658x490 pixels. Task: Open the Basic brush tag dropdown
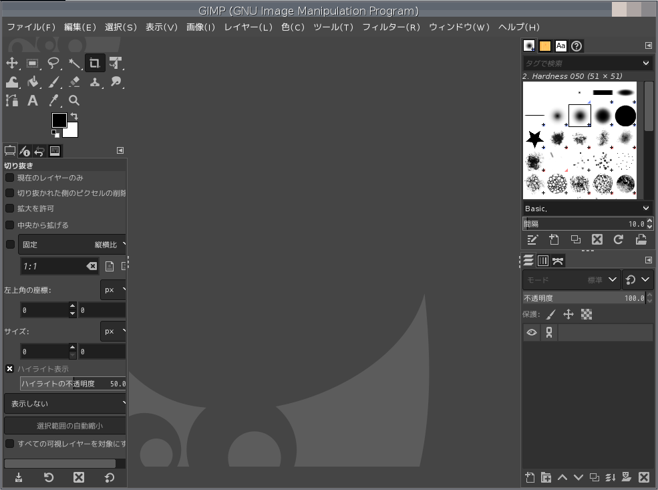coord(587,209)
